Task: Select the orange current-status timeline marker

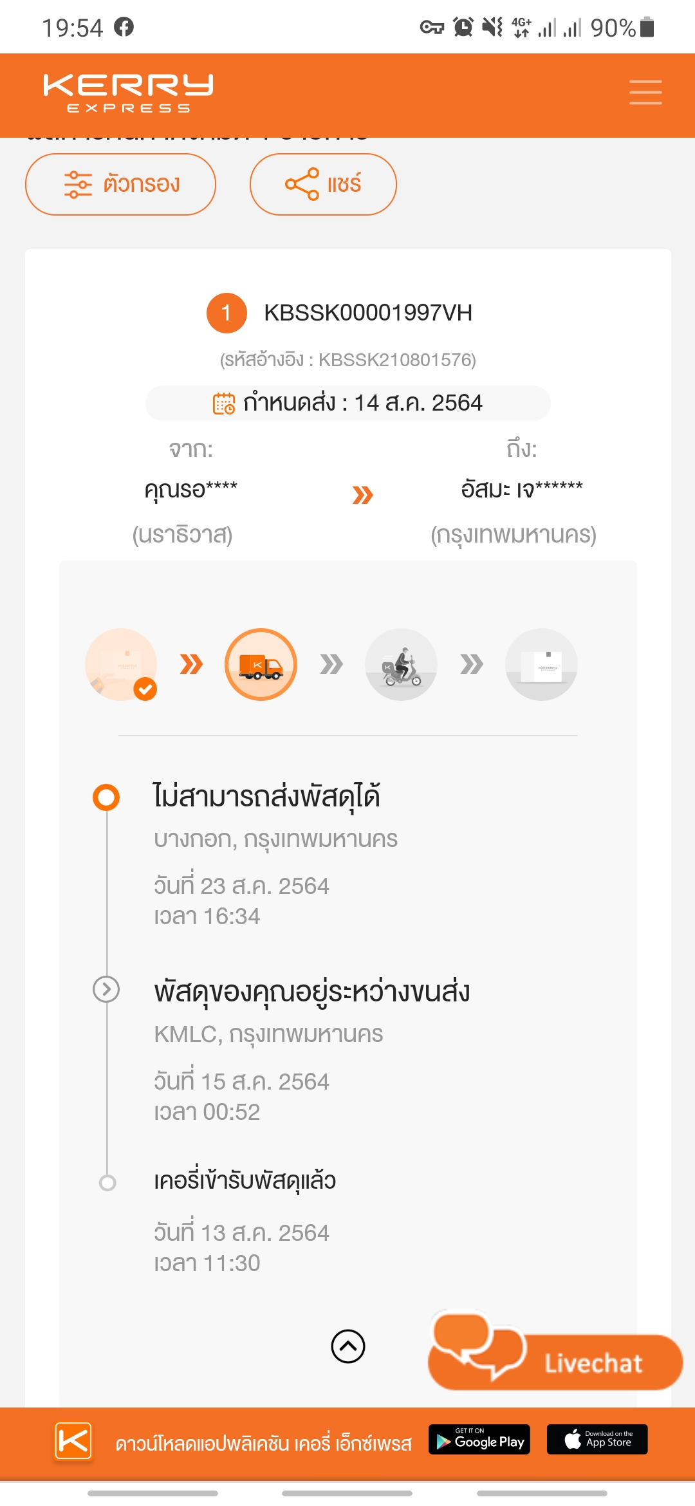Action: tap(106, 797)
